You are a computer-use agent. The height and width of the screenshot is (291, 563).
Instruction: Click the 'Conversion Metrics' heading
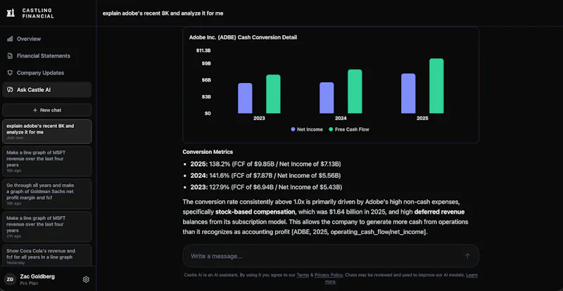(x=208, y=152)
